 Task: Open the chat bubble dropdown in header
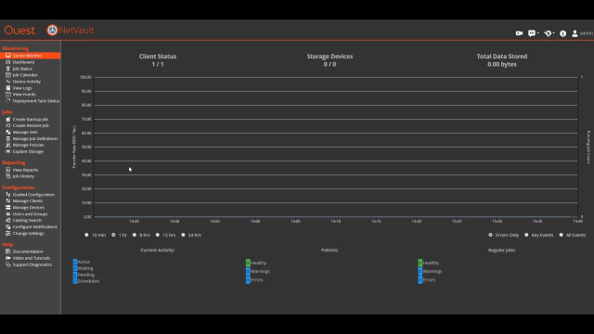pyautogui.click(x=534, y=33)
